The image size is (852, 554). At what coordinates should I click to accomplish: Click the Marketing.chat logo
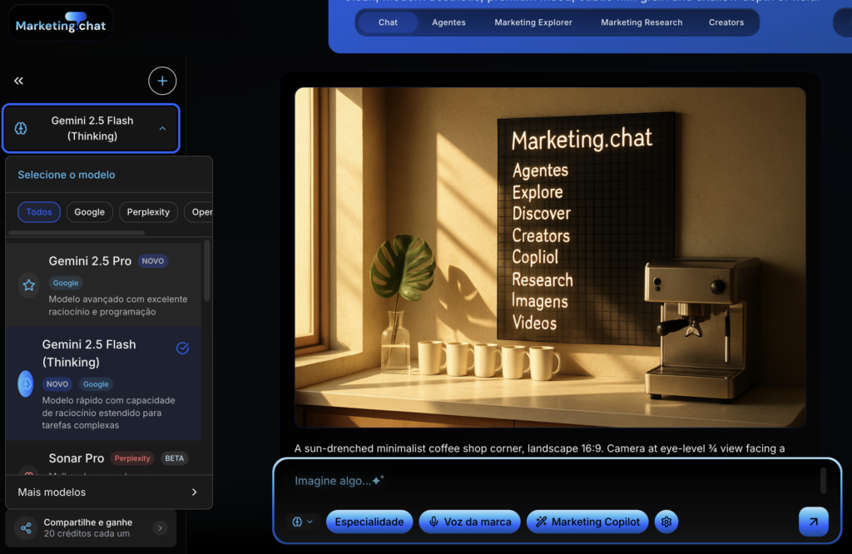pyautogui.click(x=60, y=22)
